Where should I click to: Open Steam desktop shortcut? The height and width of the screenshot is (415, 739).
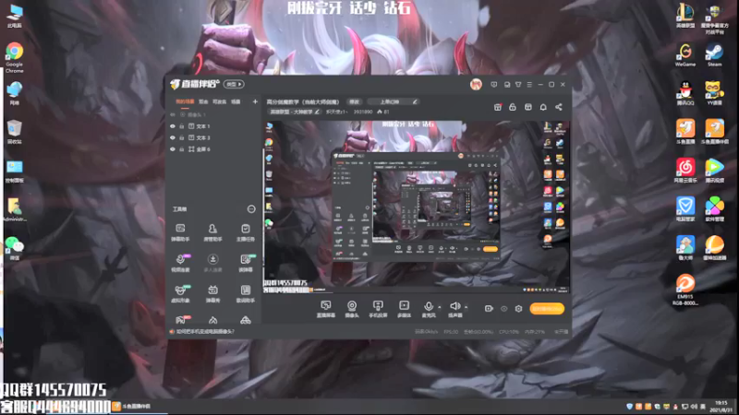[714, 55]
